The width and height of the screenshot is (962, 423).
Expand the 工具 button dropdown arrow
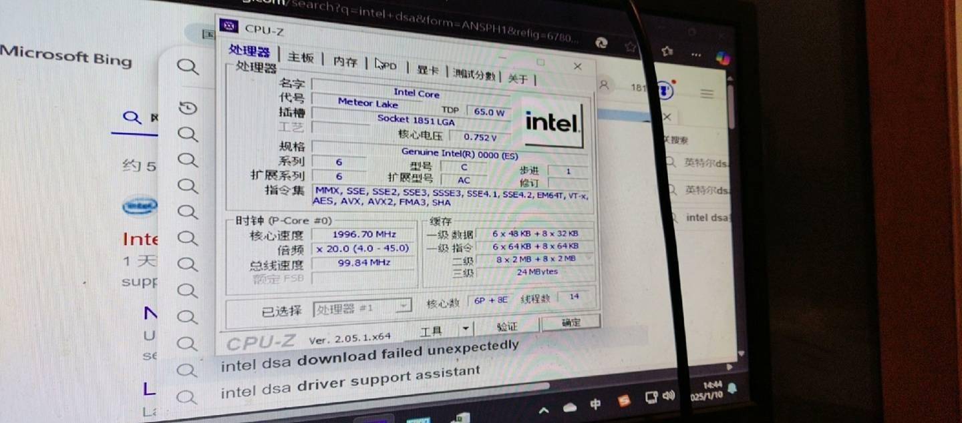point(466,329)
